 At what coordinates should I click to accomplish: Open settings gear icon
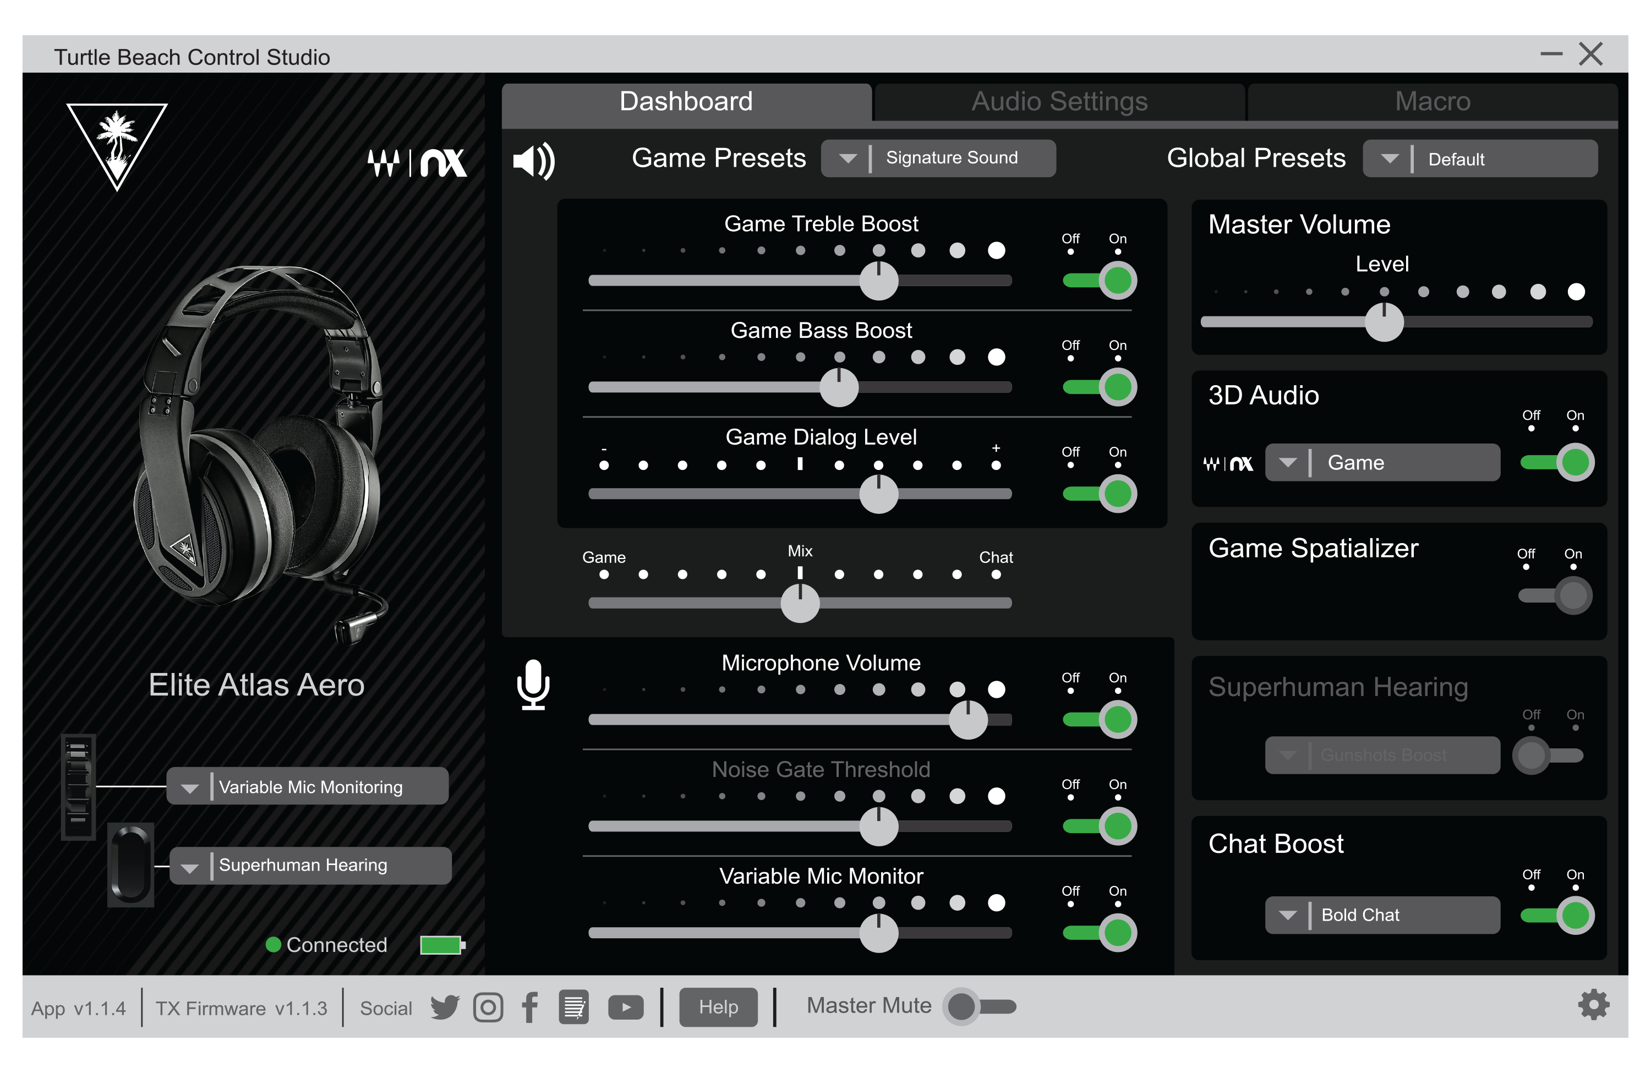(1593, 1005)
